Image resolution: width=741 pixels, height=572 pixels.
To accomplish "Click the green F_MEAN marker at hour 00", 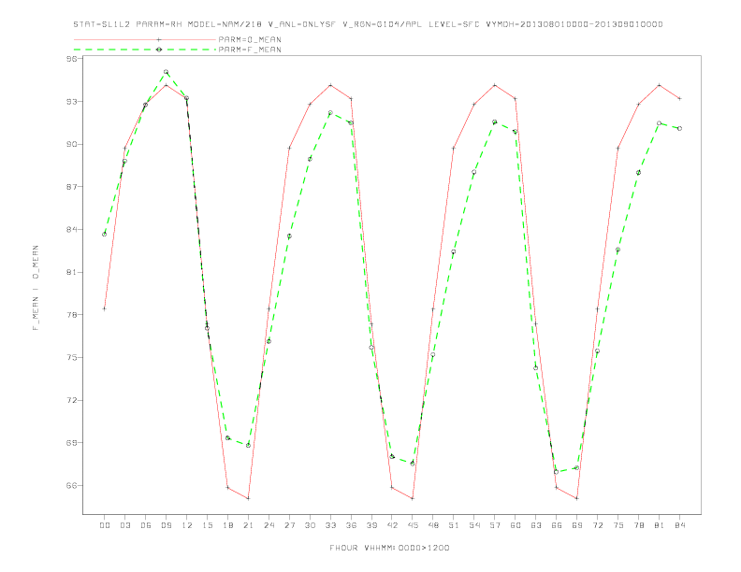I will [105, 234].
